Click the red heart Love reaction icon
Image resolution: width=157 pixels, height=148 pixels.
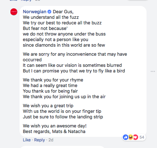pyautogui.click(x=135, y=137)
